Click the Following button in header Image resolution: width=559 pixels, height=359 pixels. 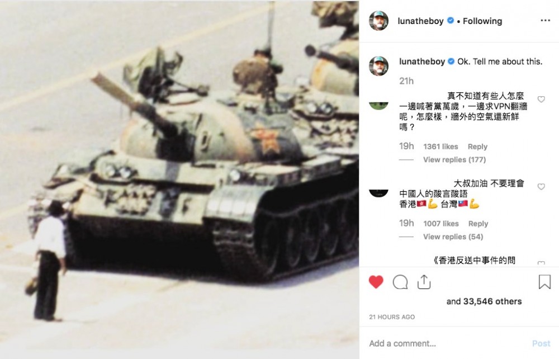point(482,21)
